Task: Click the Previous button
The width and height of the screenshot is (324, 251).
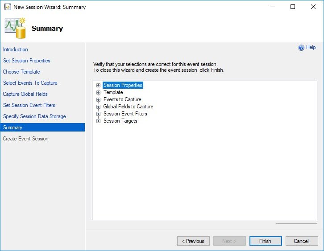Action: coord(193,241)
